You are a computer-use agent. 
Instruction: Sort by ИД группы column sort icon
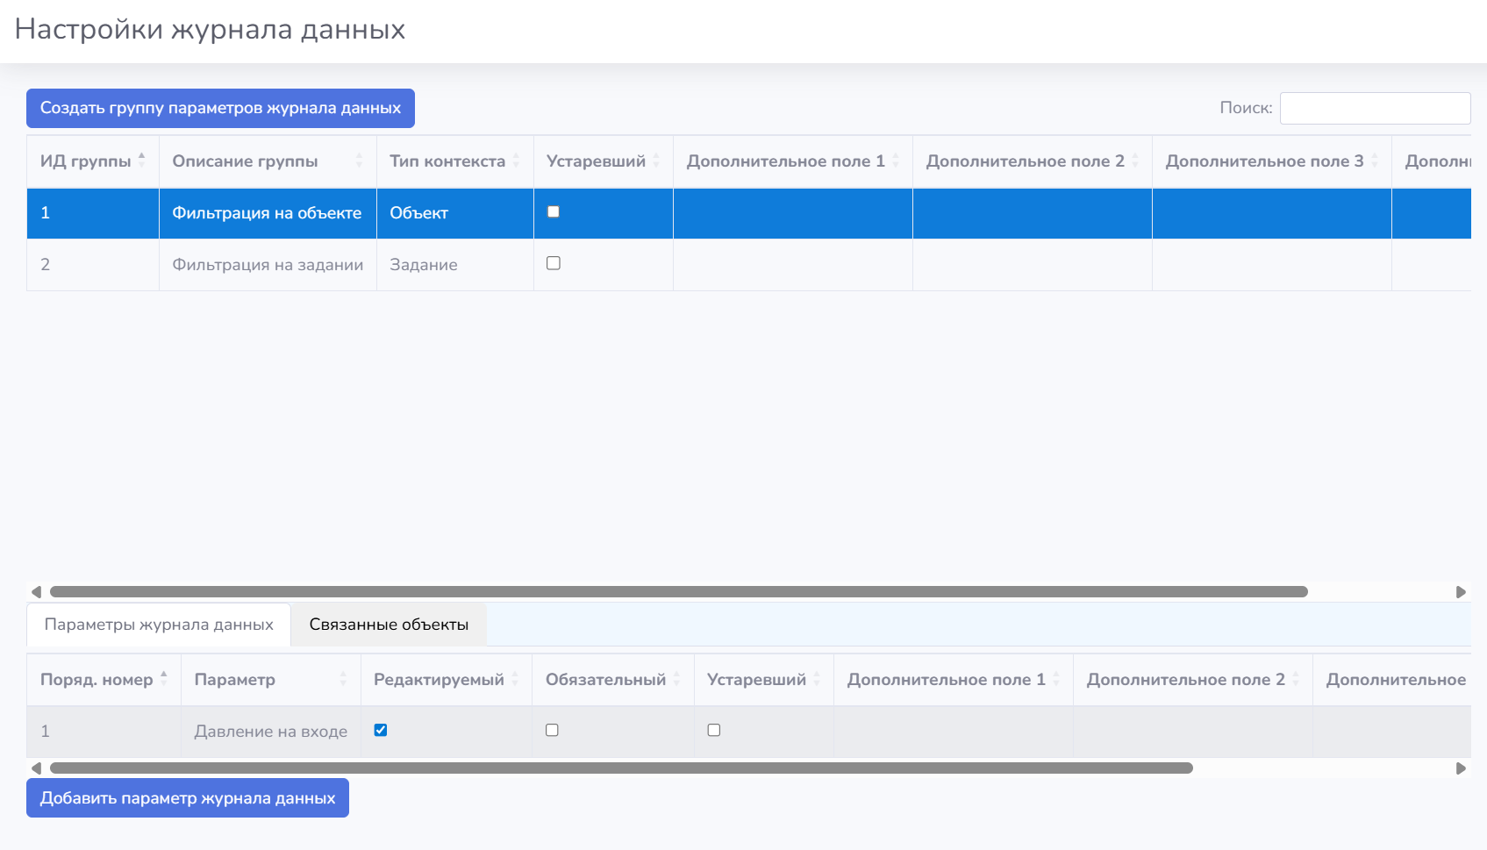[141, 161]
